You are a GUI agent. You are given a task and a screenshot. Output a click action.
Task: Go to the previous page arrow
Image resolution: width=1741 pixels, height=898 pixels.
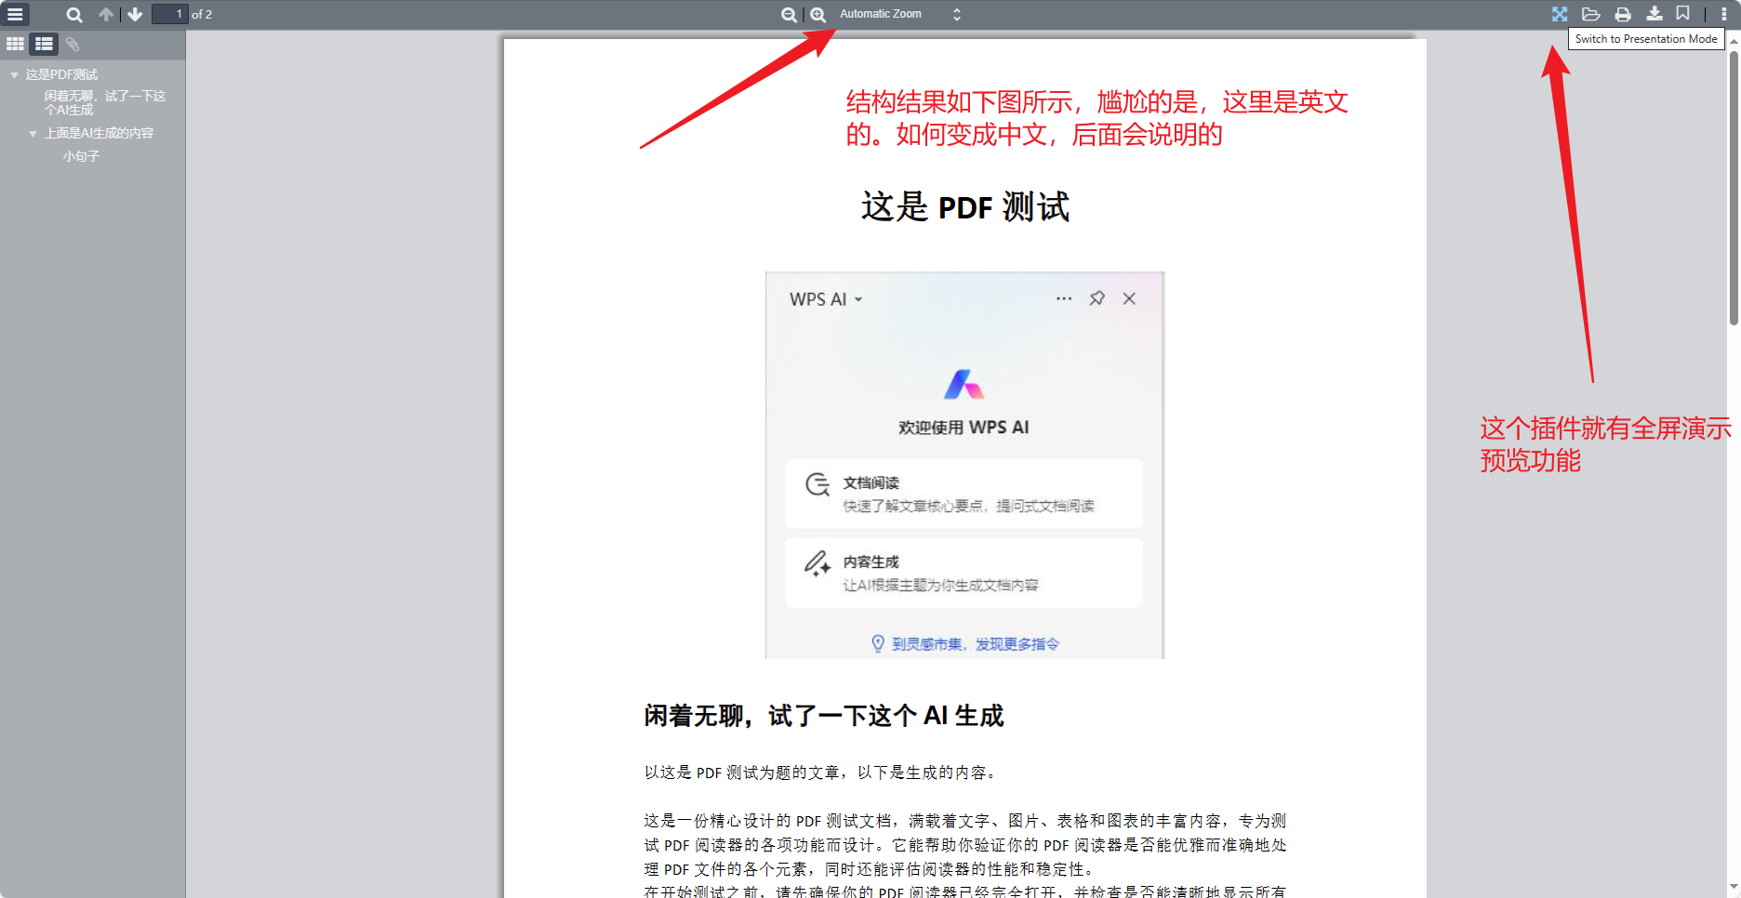(106, 14)
